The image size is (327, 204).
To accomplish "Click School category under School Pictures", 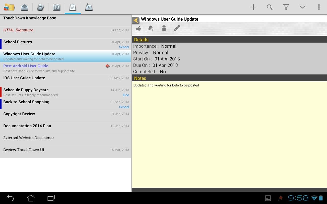I will (124, 47).
